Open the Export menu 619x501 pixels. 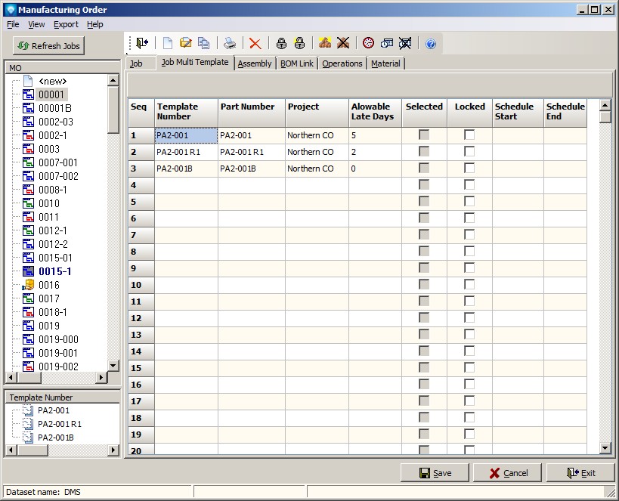point(66,24)
